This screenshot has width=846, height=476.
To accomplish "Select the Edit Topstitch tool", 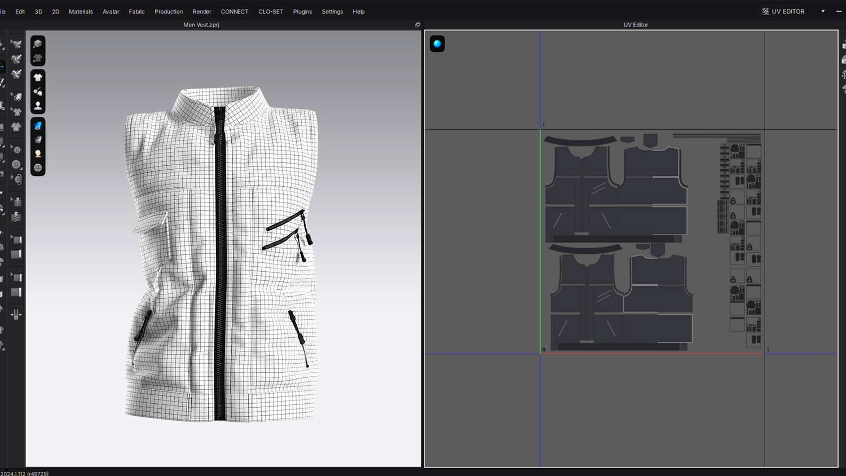I will 16,44.
